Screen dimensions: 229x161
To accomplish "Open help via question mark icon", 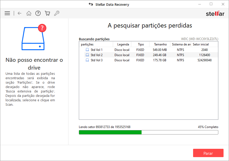I will (38, 14).
